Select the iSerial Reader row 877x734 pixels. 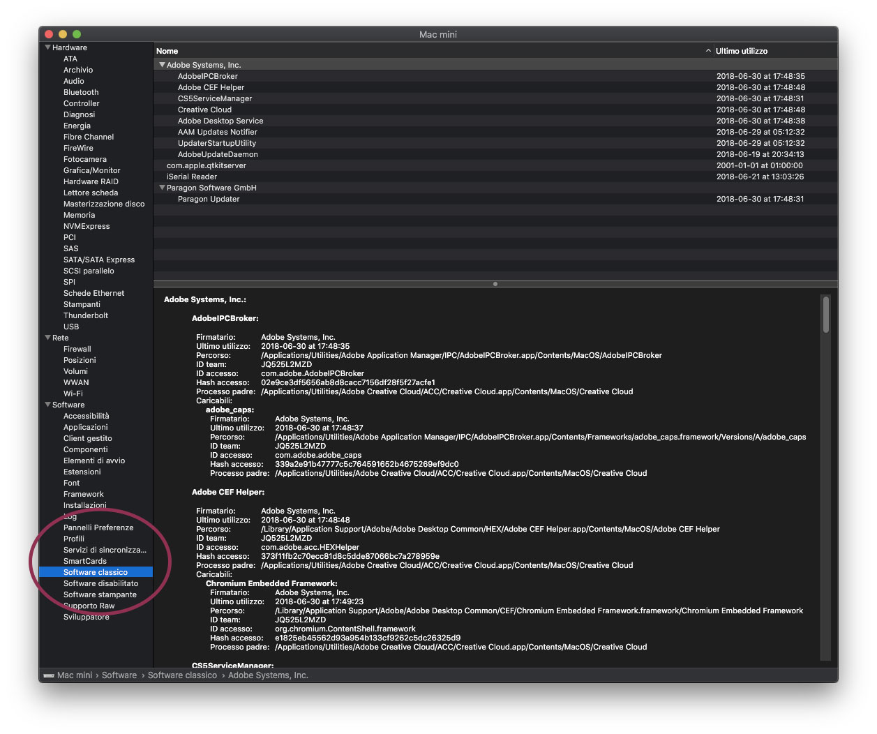tap(495, 177)
